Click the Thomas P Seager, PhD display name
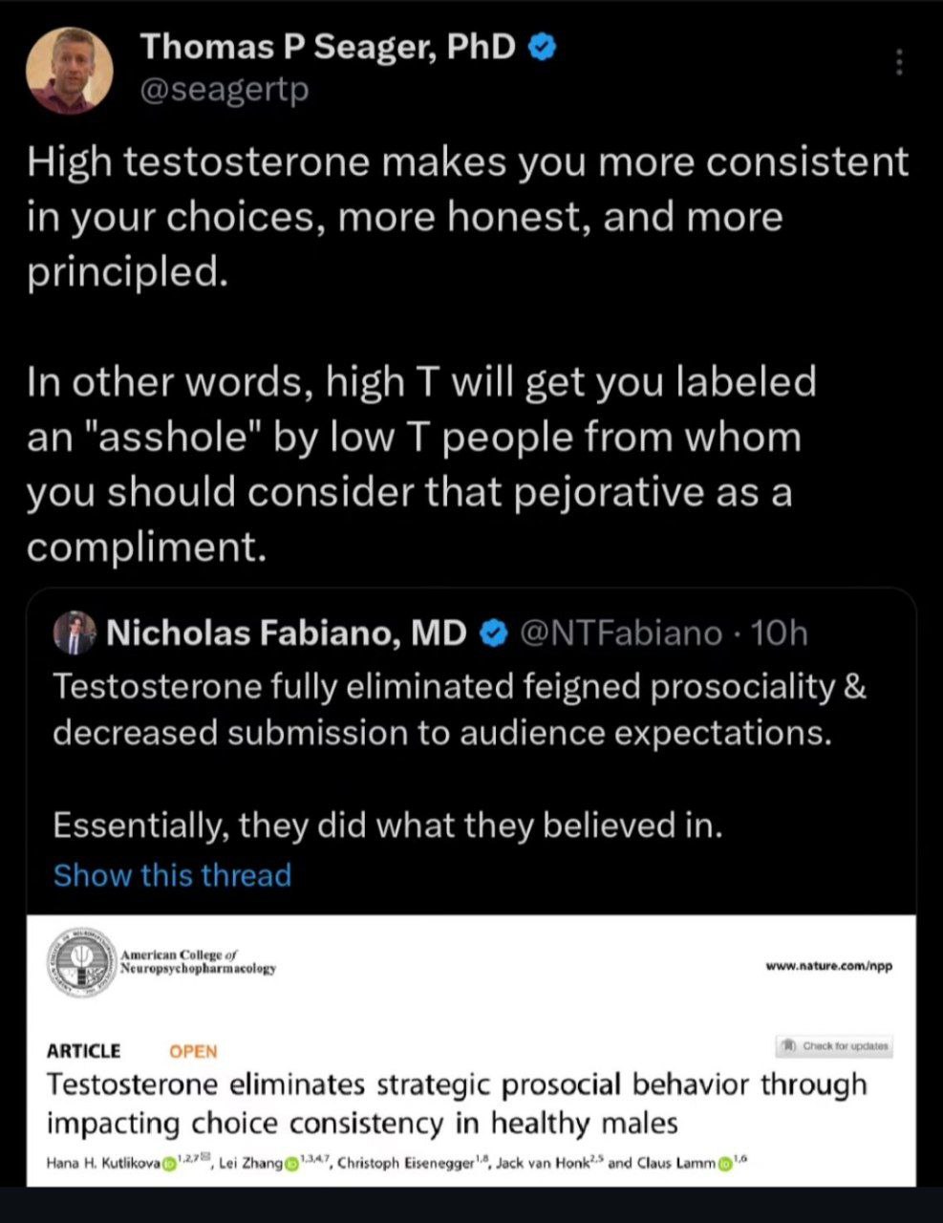Image resolution: width=943 pixels, height=1223 pixels. click(x=328, y=46)
